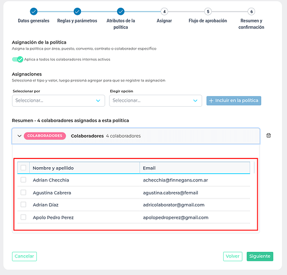
Task: Click step 6 circle Resumen y confirmación
Action: pyautogui.click(x=251, y=12)
